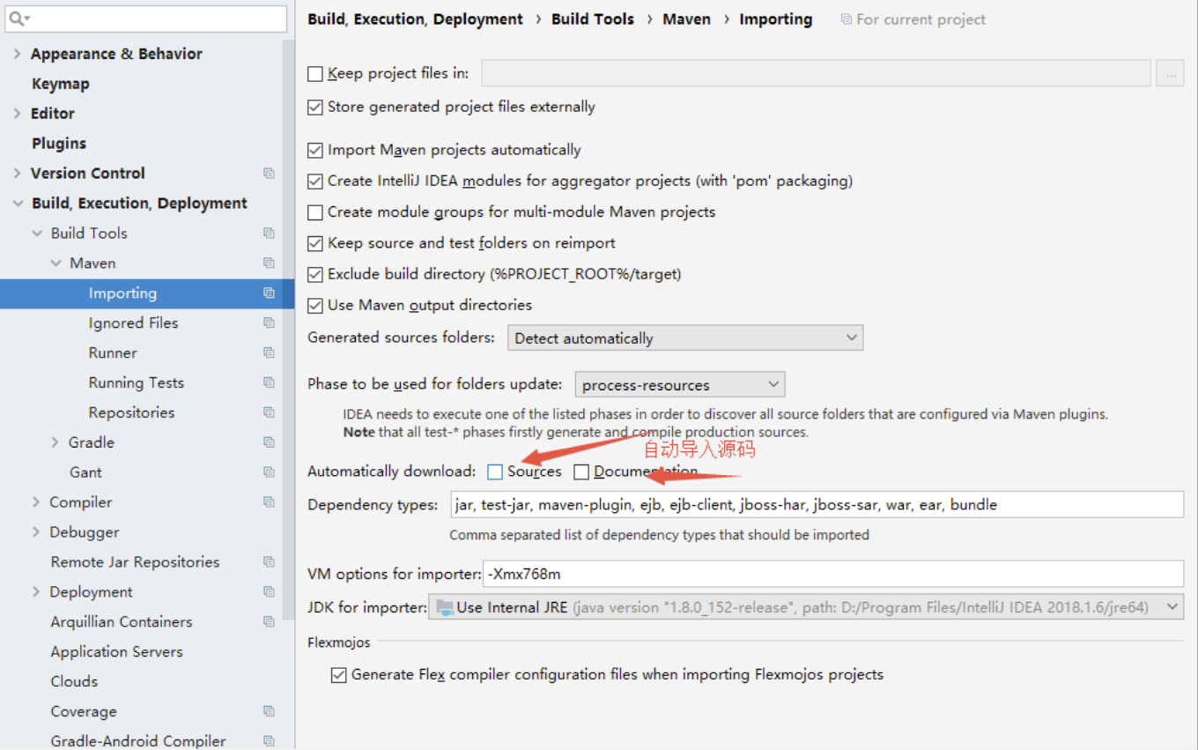Click project-level icon on Remote Jar Repositories row
The height and width of the screenshot is (750, 1198).
pos(269,562)
